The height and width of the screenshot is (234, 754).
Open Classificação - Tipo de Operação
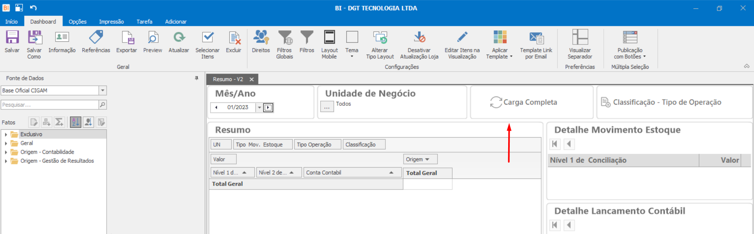click(661, 102)
